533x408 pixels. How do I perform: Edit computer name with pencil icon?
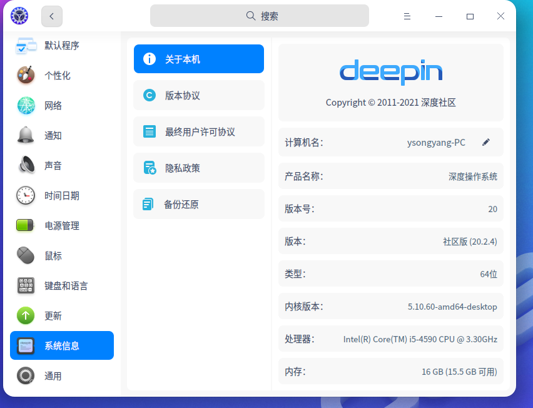pos(486,143)
